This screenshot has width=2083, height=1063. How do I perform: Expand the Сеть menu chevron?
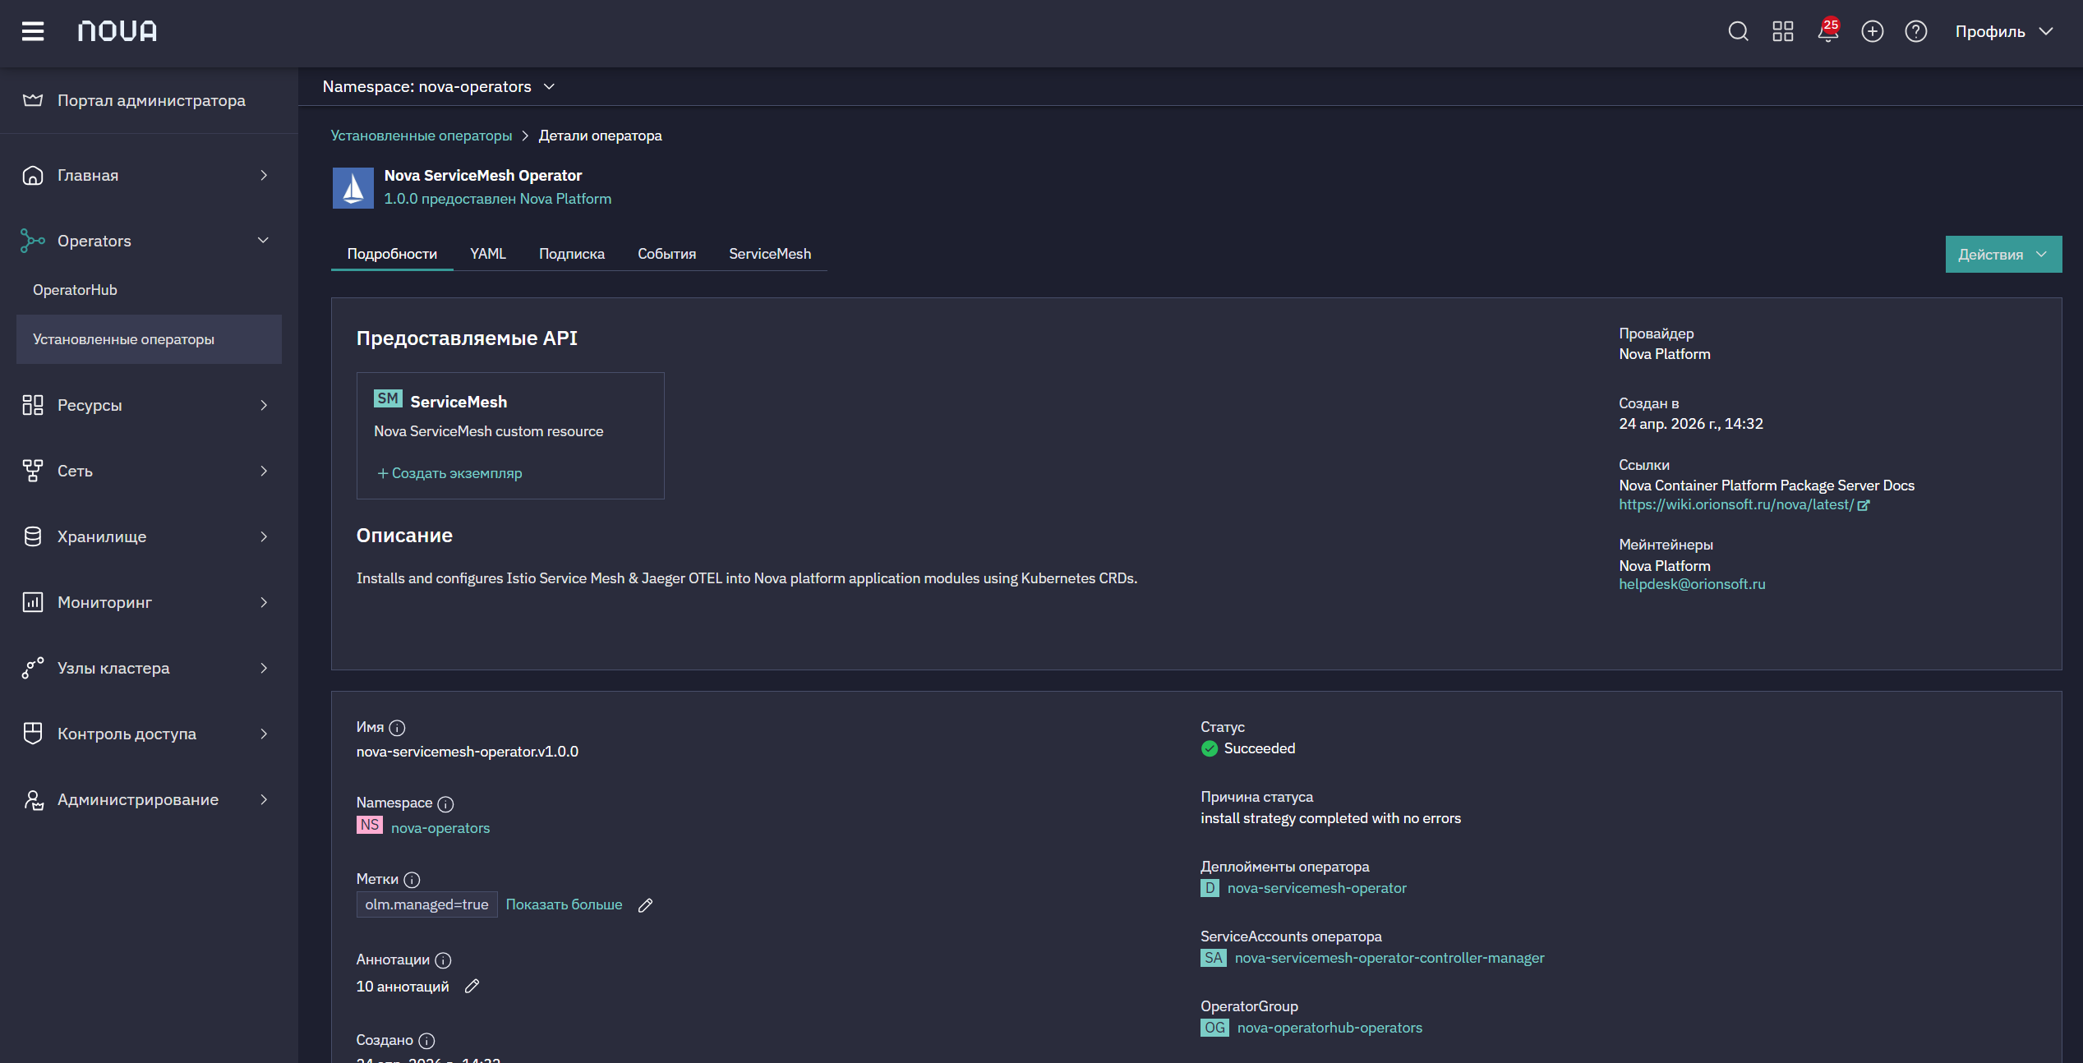[x=264, y=471]
